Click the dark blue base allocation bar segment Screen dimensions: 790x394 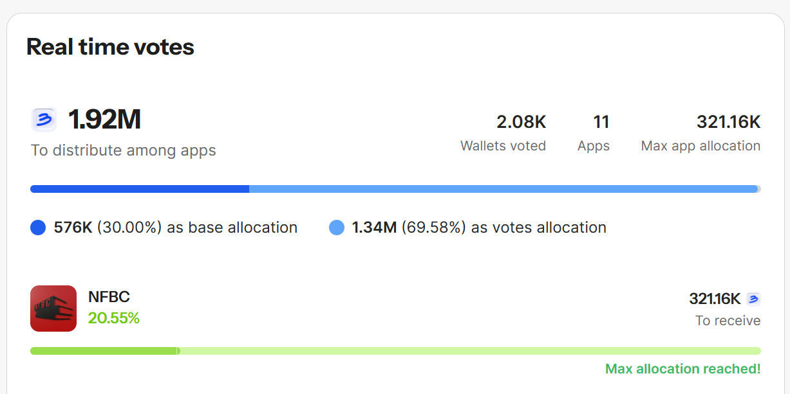pyautogui.click(x=139, y=189)
